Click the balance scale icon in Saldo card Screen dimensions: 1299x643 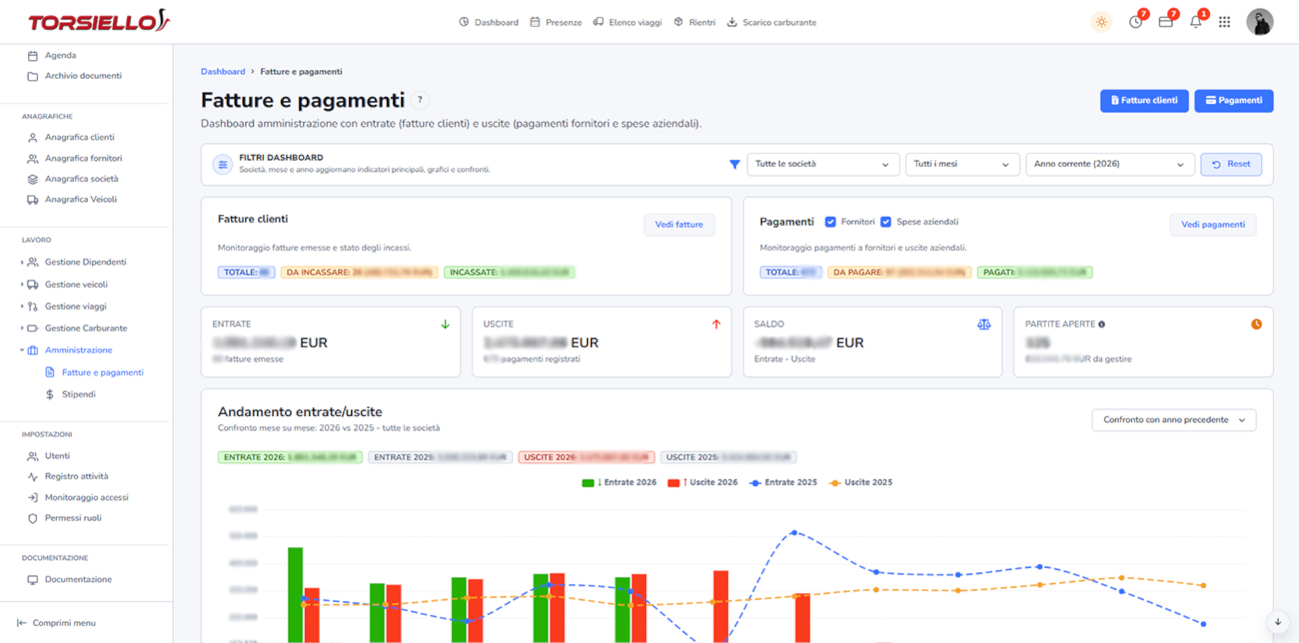pyautogui.click(x=984, y=324)
